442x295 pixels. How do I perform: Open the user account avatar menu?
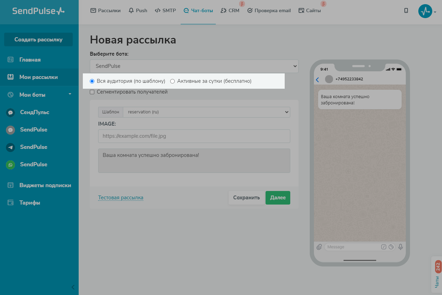pos(425,11)
